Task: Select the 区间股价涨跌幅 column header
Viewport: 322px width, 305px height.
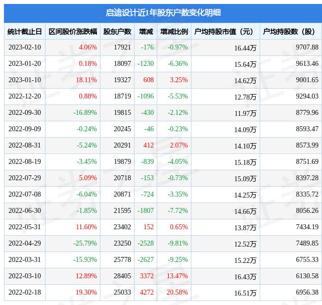Action: point(73,32)
